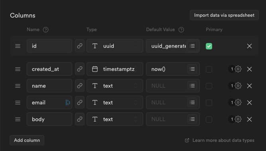Open the uuid type dropdown

(115, 46)
